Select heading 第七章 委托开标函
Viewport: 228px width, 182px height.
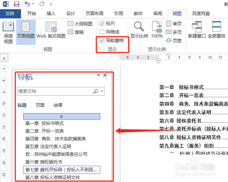coord(62,170)
